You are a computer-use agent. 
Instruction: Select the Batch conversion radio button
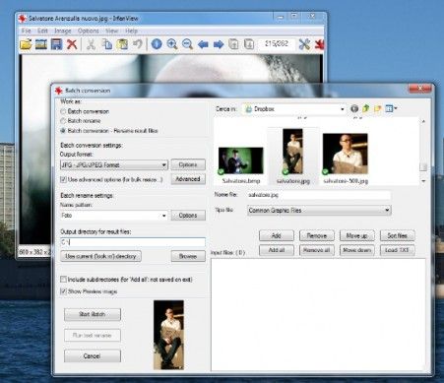pyautogui.click(x=63, y=111)
